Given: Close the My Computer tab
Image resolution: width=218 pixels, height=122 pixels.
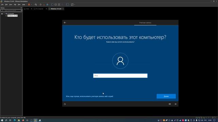Looking at the screenshot, I should click(x=46, y=9).
